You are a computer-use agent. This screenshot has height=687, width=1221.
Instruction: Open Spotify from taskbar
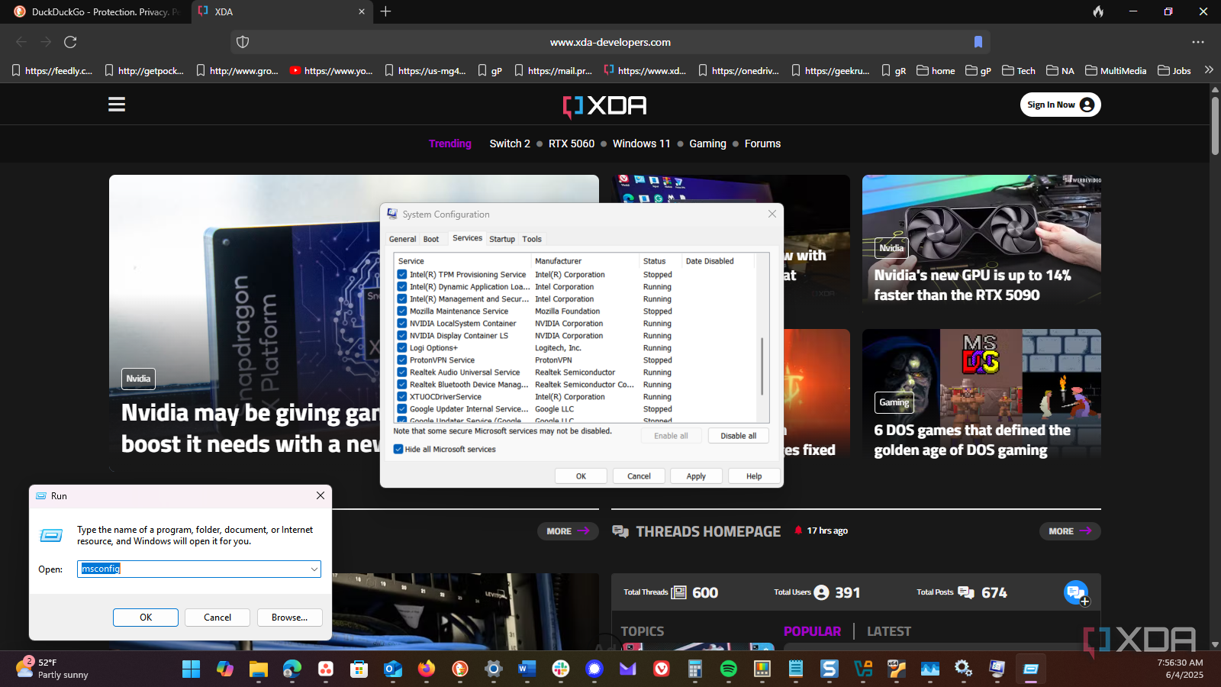tap(728, 669)
